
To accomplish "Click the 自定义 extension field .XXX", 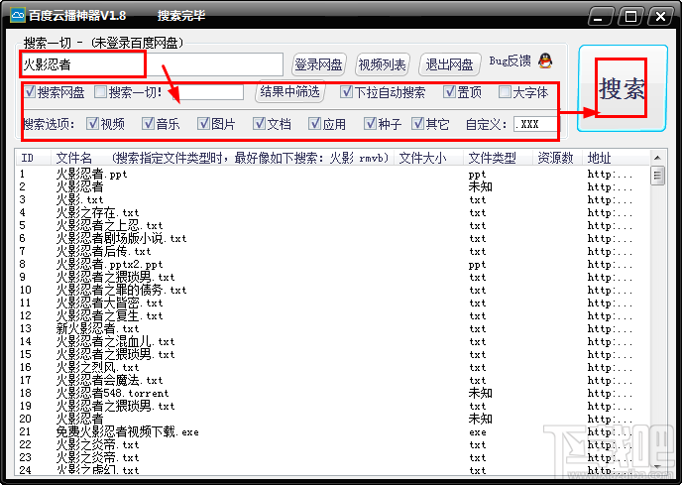I will pos(534,124).
